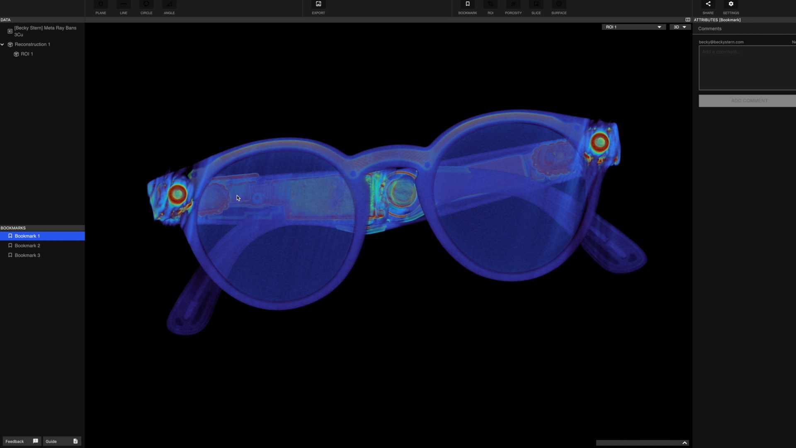796x448 pixels.
Task: Toggle the attributes panel layout icon
Action: click(688, 19)
